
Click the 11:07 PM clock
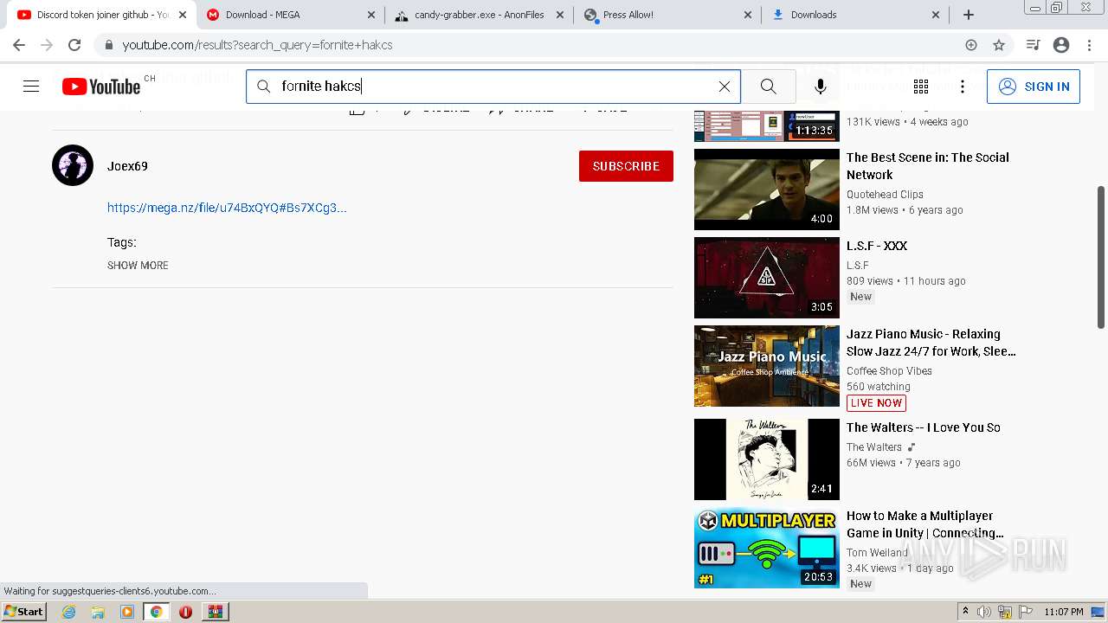point(1064,612)
